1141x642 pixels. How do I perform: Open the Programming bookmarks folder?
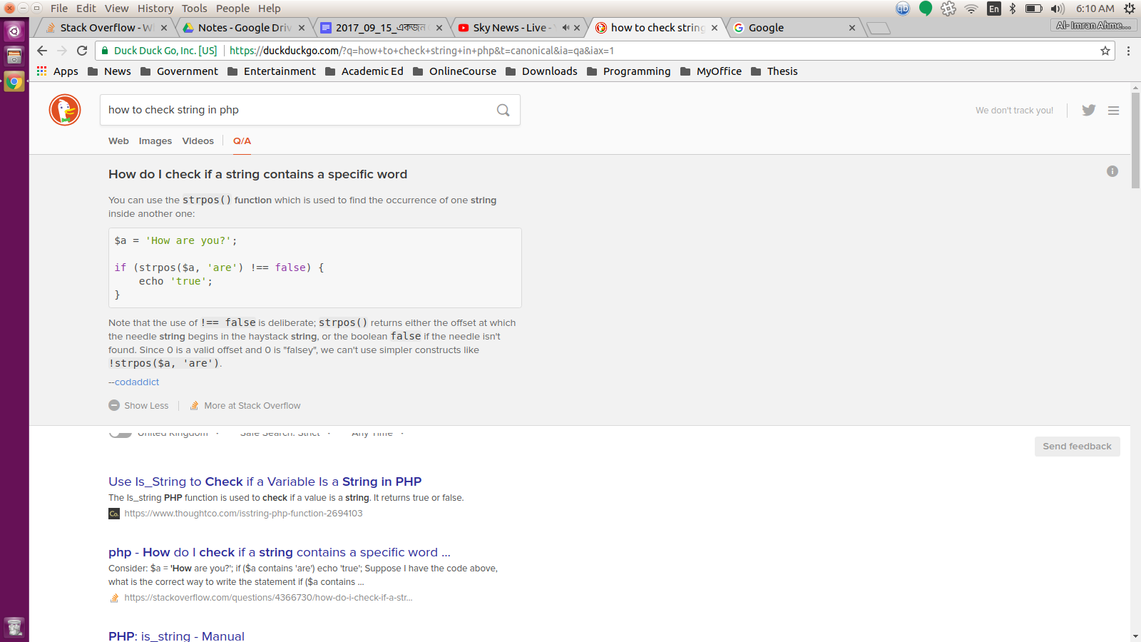[628, 71]
